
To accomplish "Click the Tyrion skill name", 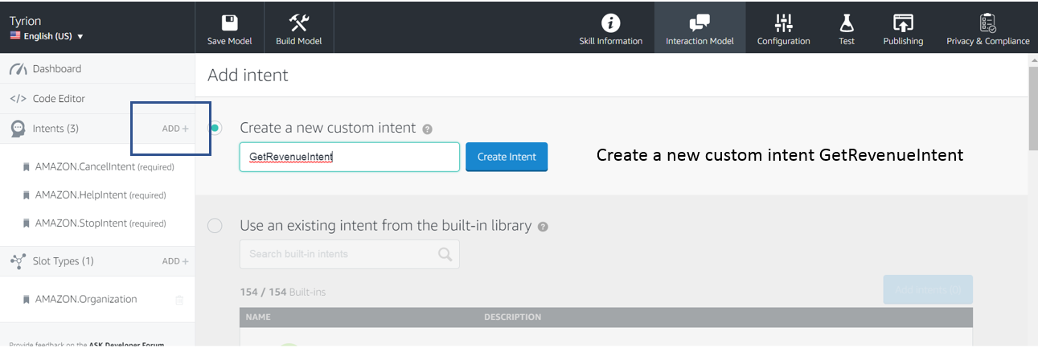I will pyautogui.click(x=25, y=21).
